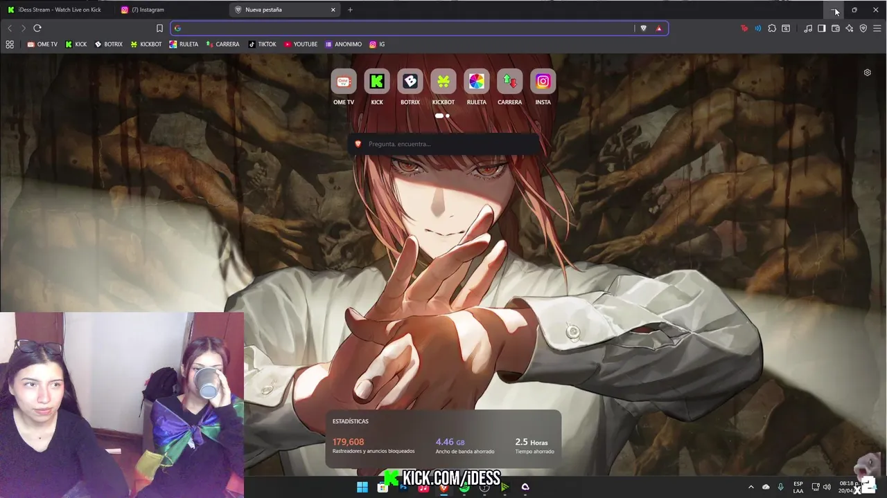Click the Pregunta, encuentra search box
The width and height of the screenshot is (887, 498).
[x=443, y=144]
